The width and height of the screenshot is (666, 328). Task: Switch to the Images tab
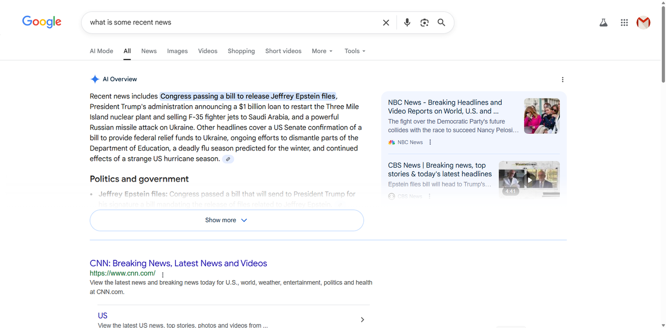click(x=177, y=51)
